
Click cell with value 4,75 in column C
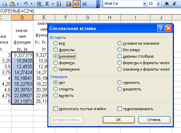pyautogui.click(x=5, y=95)
